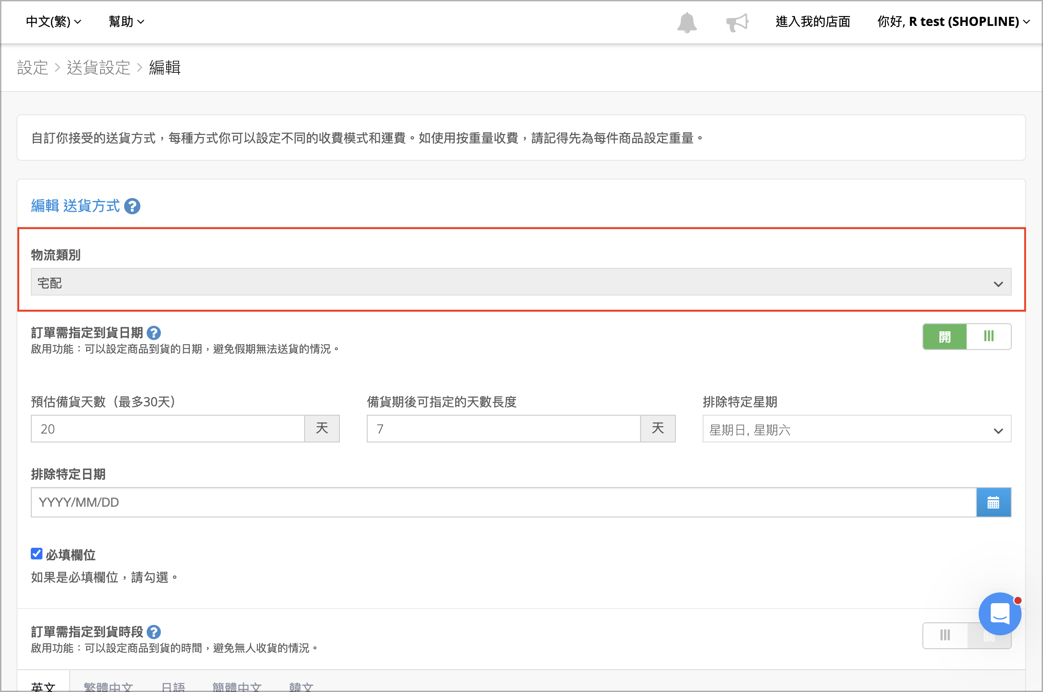Go to 進入我的店面 storefront link
The image size is (1043, 692).
pyautogui.click(x=813, y=21)
